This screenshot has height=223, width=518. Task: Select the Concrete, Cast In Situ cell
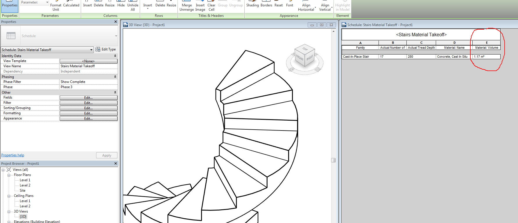454,57
